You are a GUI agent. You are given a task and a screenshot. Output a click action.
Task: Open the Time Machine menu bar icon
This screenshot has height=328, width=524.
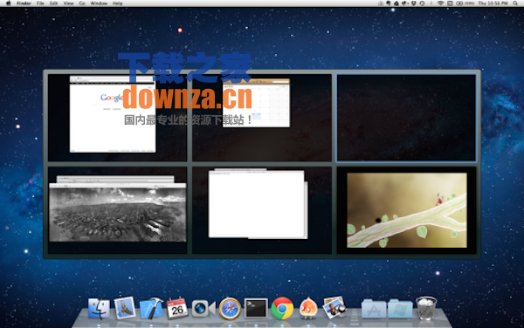point(423,3)
